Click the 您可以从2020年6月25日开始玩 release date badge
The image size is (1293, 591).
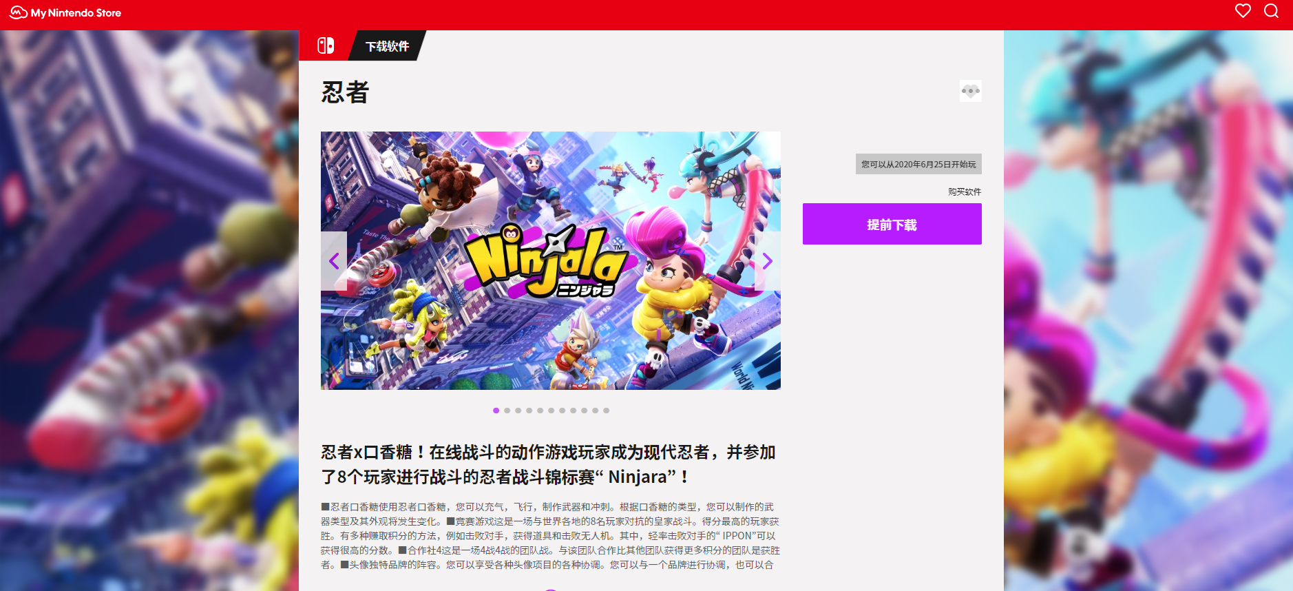[918, 164]
